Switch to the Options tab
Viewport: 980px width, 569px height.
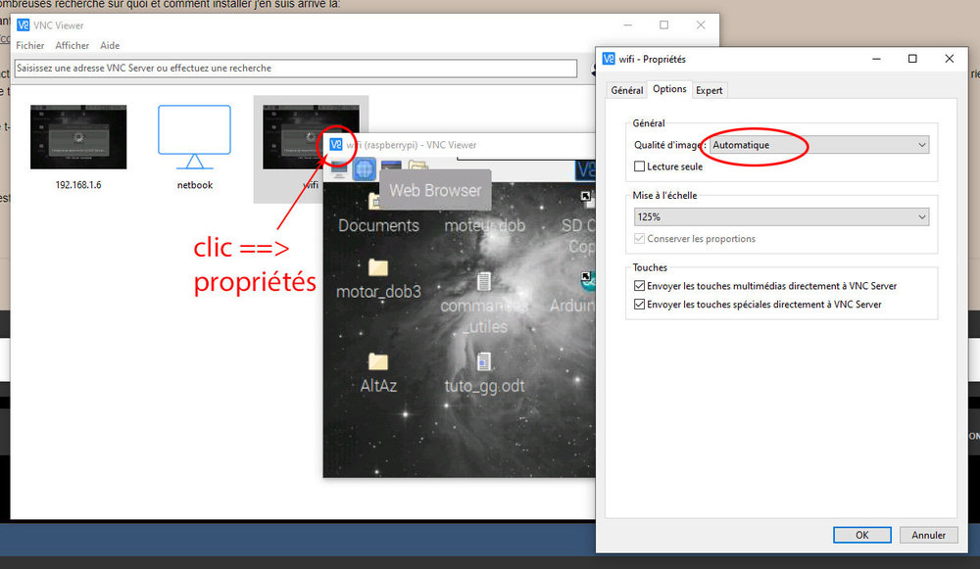669,89
